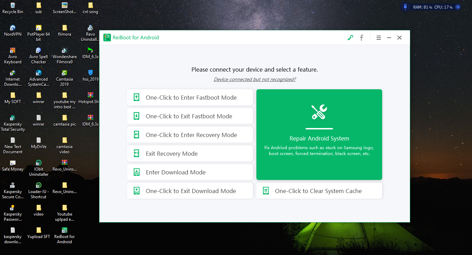Select the Kaspersky Password Manager icon
Image resolution: width=472 pixels, height=255 pixels.
pos(13,213)
